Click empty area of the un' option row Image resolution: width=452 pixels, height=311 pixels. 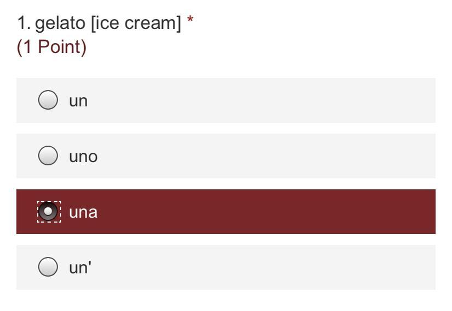pos(259,267)
